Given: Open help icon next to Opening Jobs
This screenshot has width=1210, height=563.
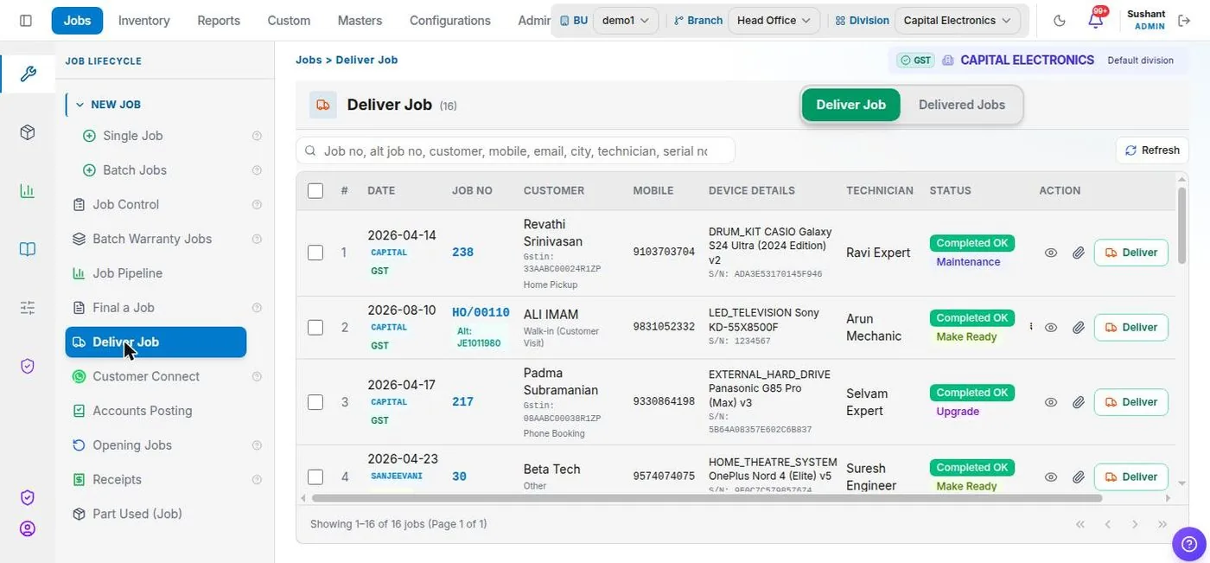Looking at the screenshot, I should point(257,445).
